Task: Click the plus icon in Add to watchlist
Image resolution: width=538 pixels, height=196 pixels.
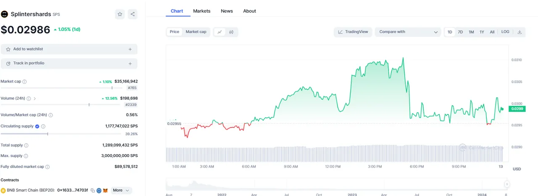Action: 130,49
